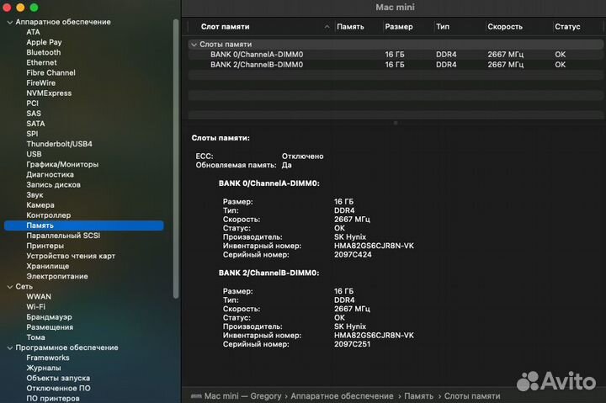Select SPI in the sidebar
The width and height of the screenshot is (606, 403).
click(32, 134)
